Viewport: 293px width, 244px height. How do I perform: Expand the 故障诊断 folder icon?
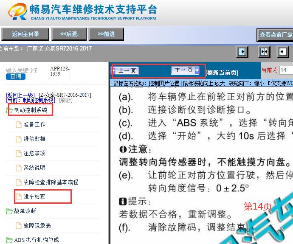click(9, 211)
